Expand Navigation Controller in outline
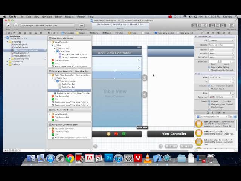The height and width of the screenshot is (181, 241). [50, 129]
